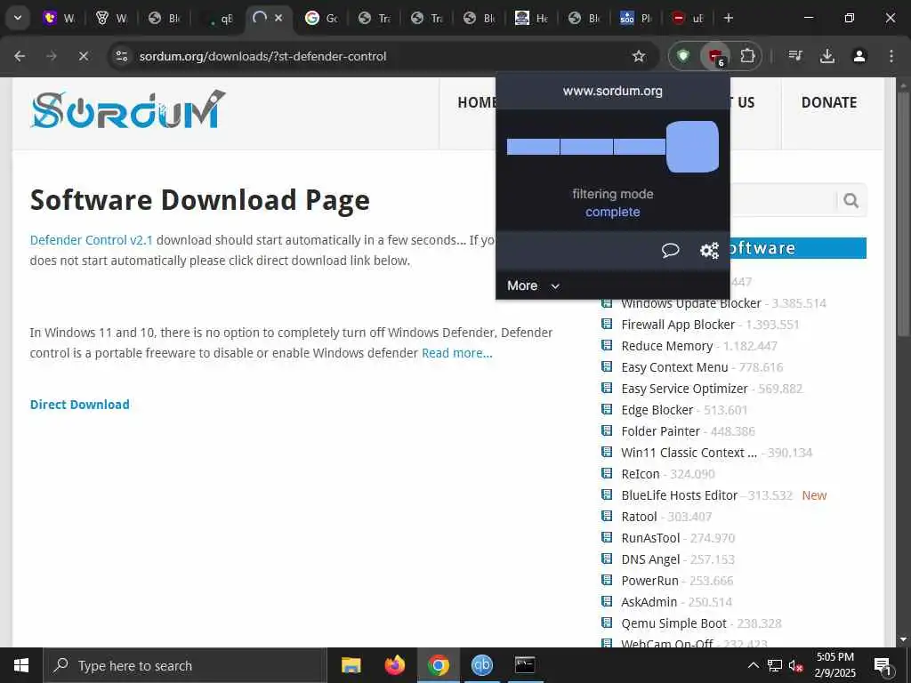Open Easy Service Optimizer link
The image size is (911, 683).
[684, 389]
